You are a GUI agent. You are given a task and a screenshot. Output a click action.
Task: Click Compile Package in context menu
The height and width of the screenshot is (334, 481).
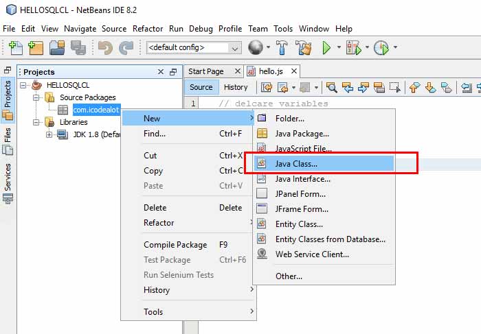188,245
